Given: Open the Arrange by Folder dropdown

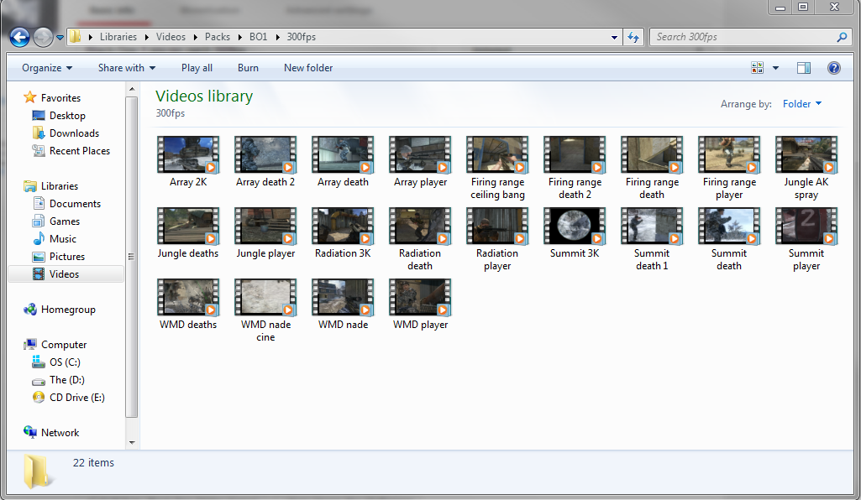Looking at the screenshot, I should 802,104.
